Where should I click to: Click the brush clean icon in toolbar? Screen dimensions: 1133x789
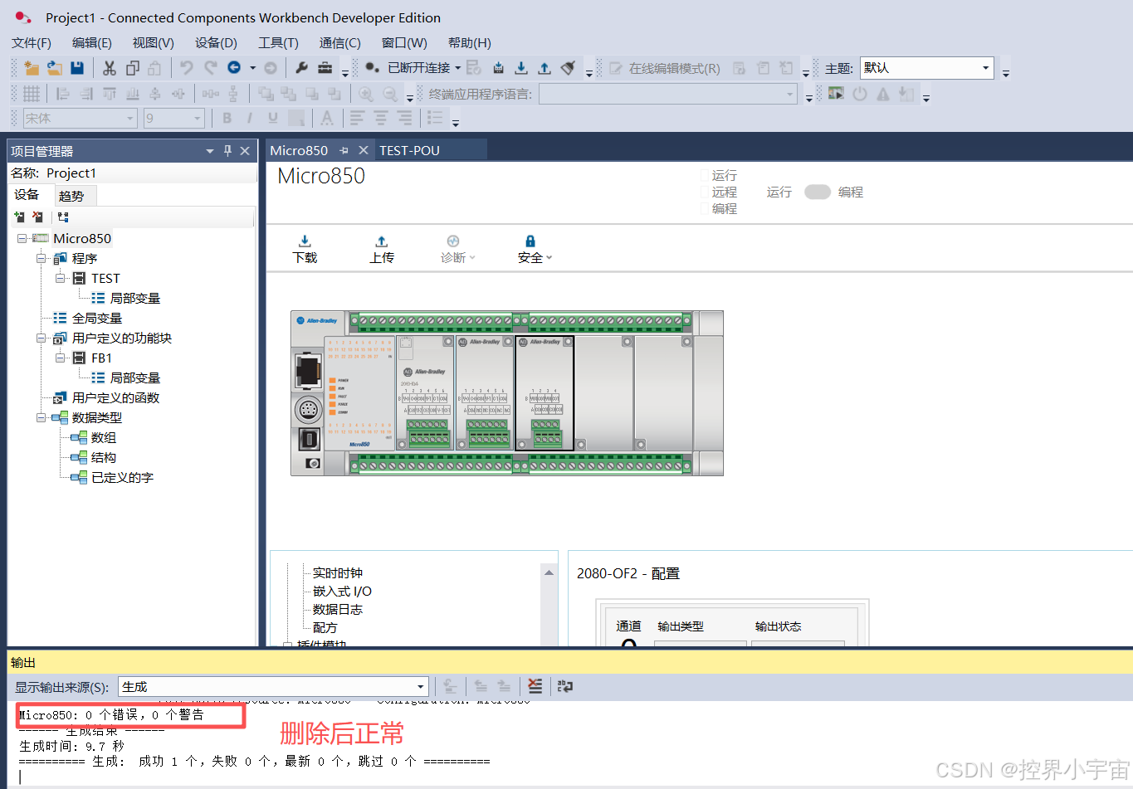(x=569, y=68)
